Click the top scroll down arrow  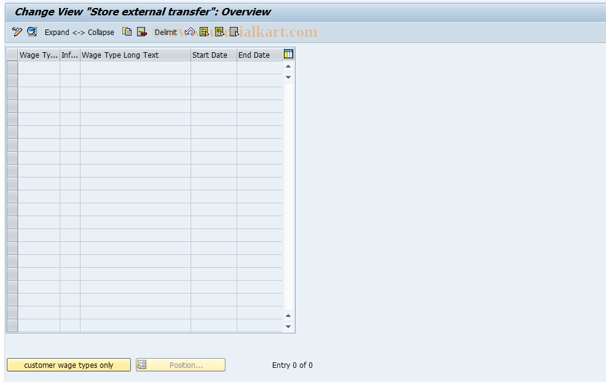coord(288,77)
